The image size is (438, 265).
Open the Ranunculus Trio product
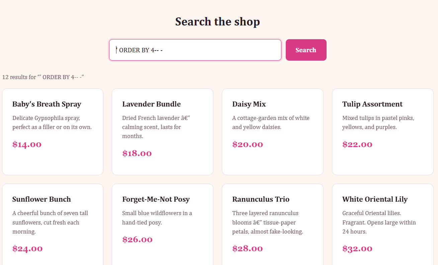pos(261,199)
